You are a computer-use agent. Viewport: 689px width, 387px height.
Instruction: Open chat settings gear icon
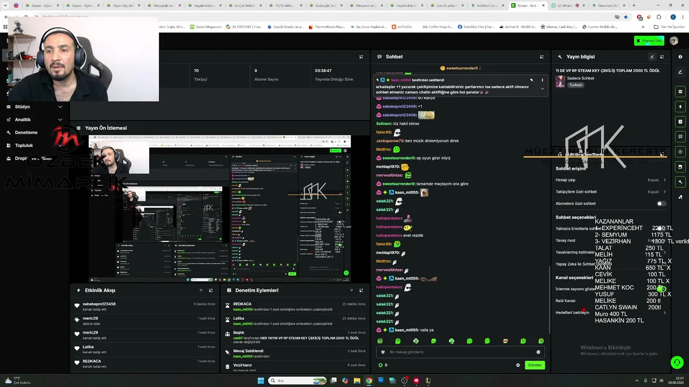[x=518, y=365]
